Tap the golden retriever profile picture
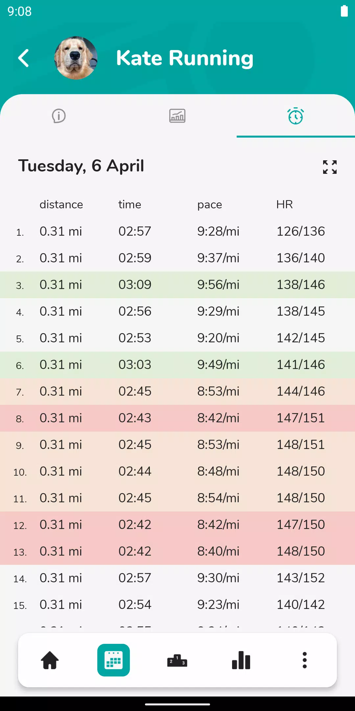Viewport: 355px width, 711px height. pos(76,58)
